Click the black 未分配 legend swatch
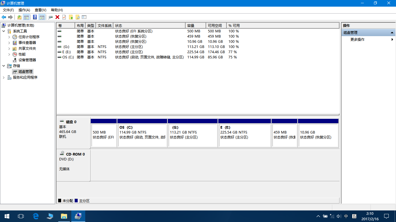This screenshot has height=222, width=396. [x=60, y=201]
